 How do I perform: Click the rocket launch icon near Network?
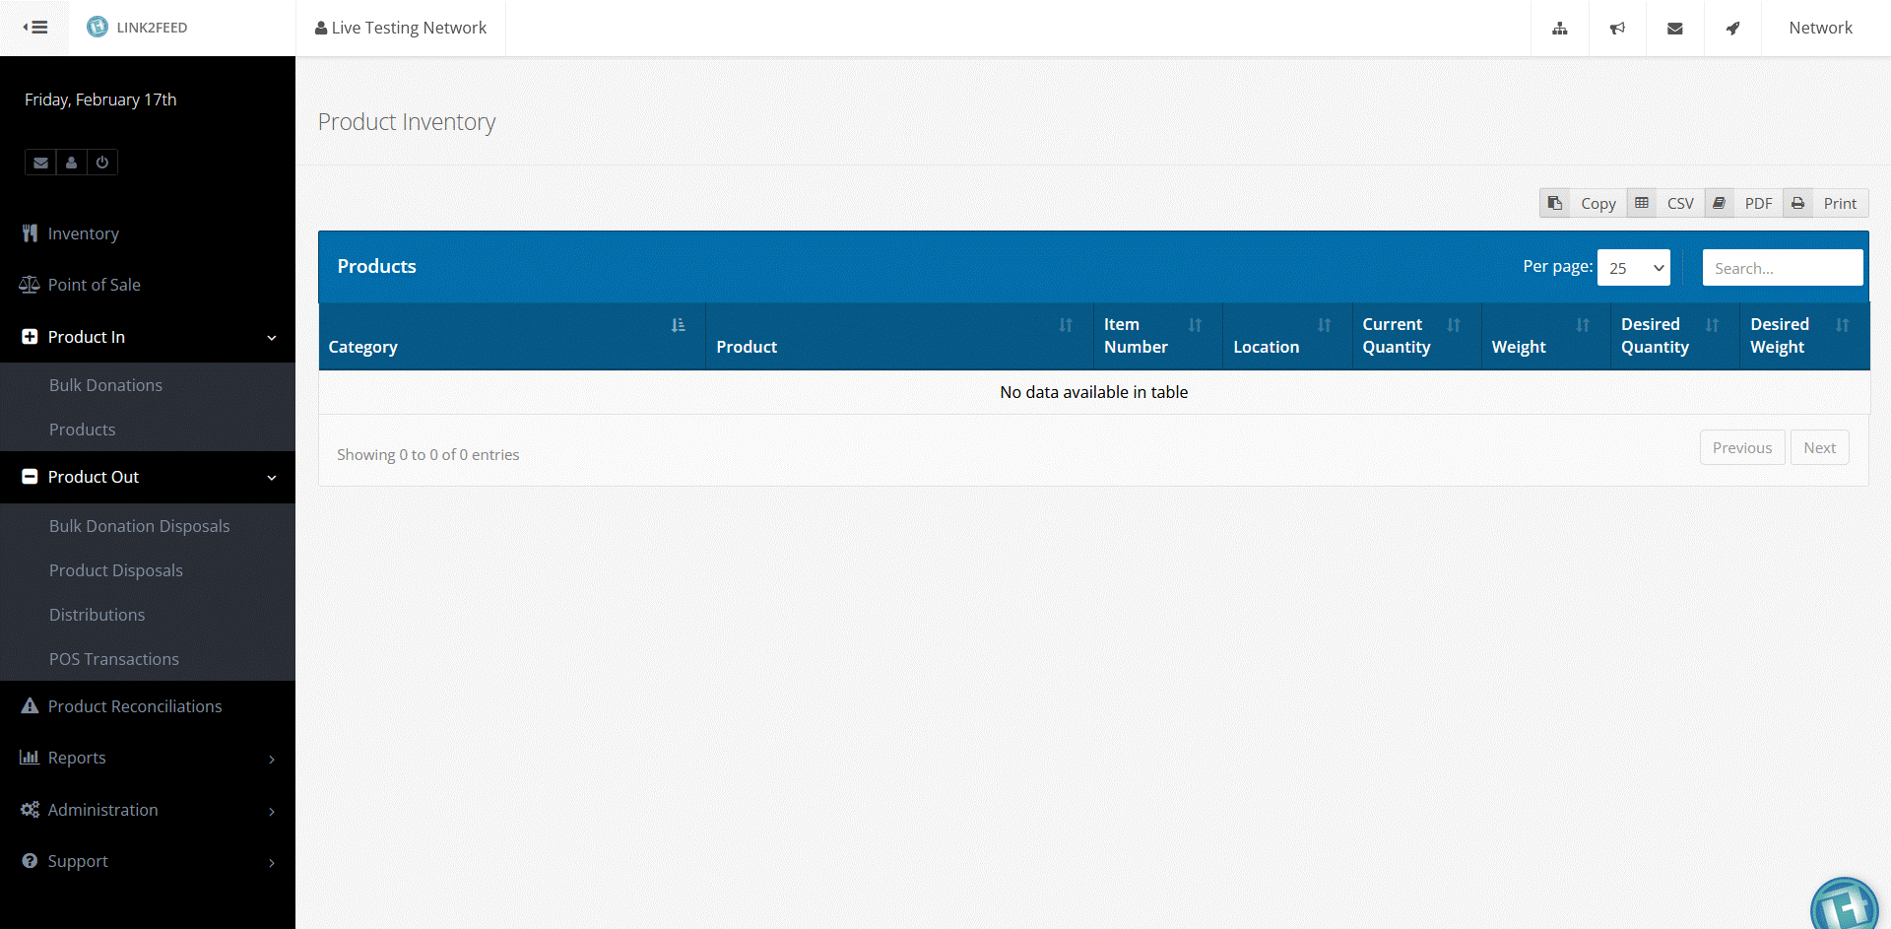click(x=1733, y=28)
